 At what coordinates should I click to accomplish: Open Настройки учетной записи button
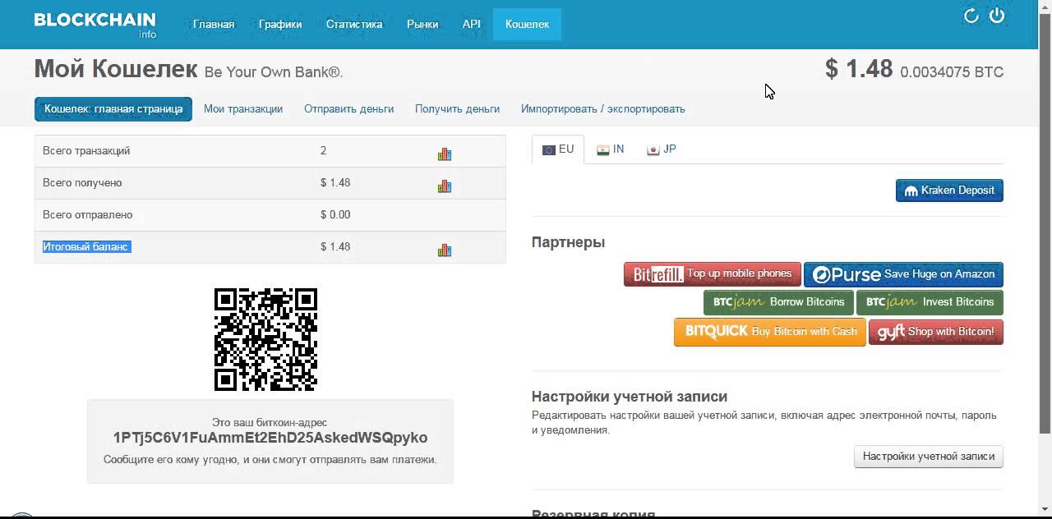tap(929, 457)
